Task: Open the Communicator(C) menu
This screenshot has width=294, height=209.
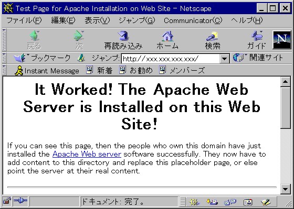Action: tap(193, 20)
